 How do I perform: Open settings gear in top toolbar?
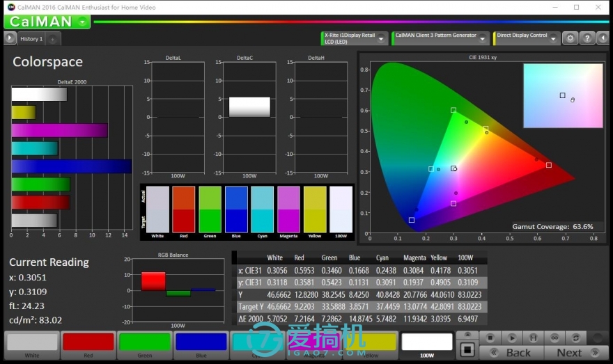click(x=571, y=38)
